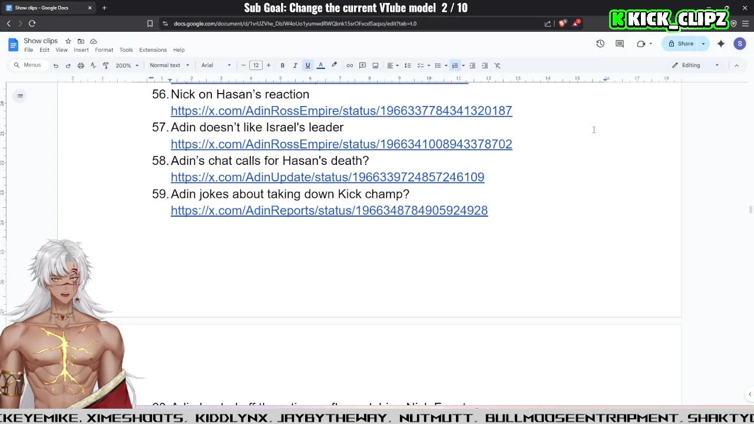Toggle the checklist
This screenshot has width=754, height=424.
click(x=421, y=65)
